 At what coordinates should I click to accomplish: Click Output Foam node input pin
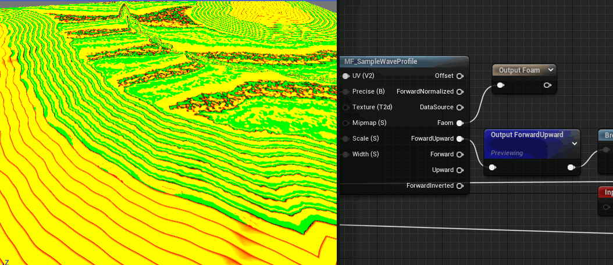tap(500, 85)
